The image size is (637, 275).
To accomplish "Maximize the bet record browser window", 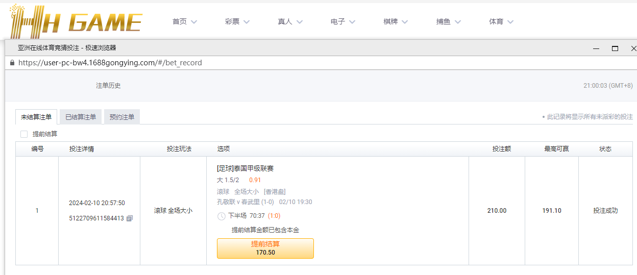I will coord(615,48).
